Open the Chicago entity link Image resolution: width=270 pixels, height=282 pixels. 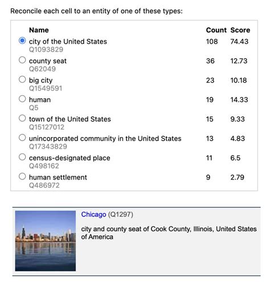click(93, 214)
